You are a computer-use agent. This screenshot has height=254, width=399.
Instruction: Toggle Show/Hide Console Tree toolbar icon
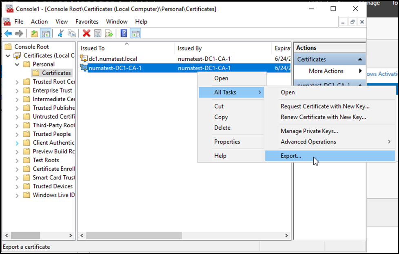46,33
